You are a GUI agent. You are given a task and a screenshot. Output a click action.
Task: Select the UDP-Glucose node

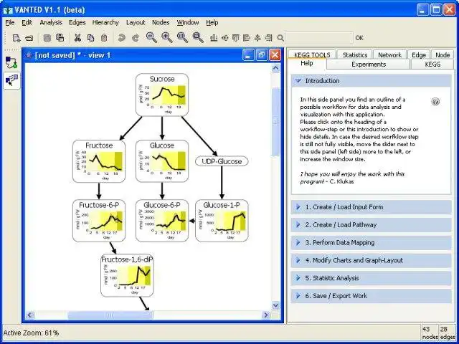[222, 161]
